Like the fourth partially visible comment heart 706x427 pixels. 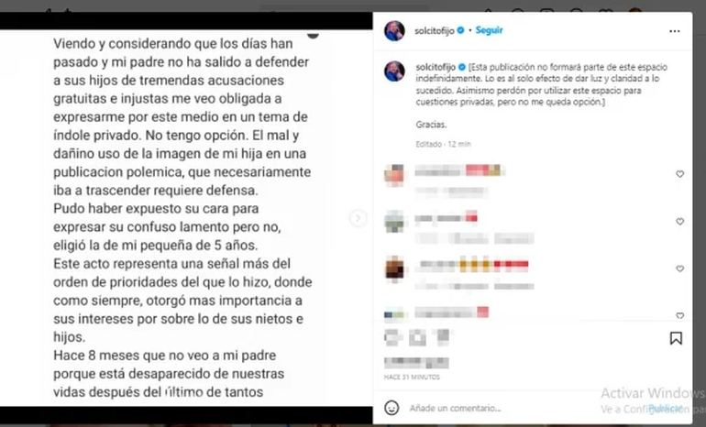tap(679, 315)
